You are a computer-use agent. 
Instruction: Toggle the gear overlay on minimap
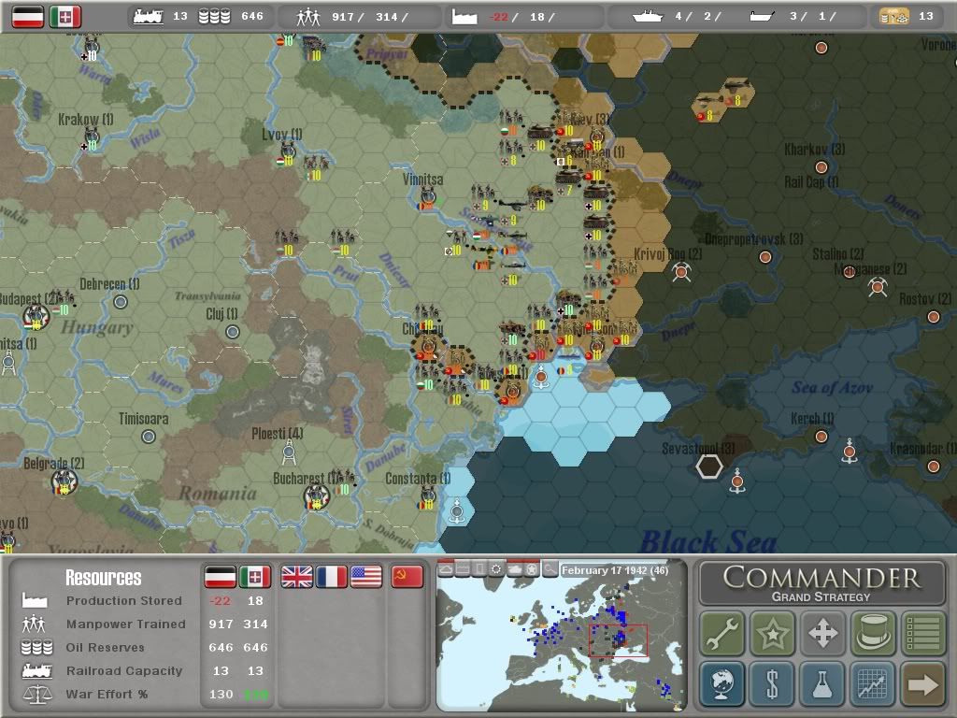(497, 569)
